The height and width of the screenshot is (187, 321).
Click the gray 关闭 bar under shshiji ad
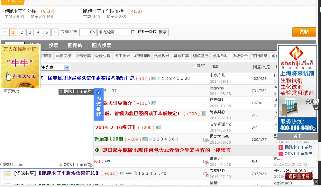coord(298,136)
